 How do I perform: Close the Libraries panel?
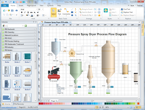pyautogui.click(x=36, y=22)
